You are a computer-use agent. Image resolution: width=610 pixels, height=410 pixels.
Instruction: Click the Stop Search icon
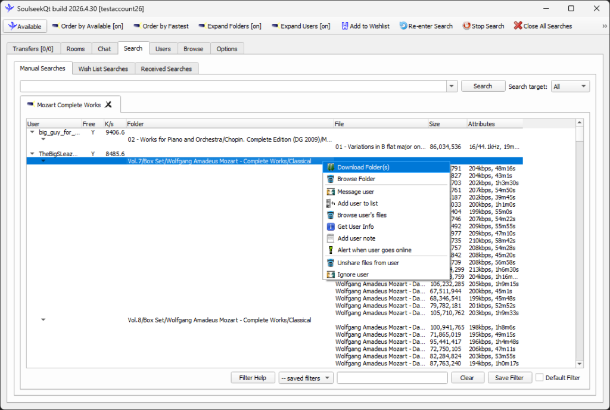pyautogui.click(x=466, y=26)
